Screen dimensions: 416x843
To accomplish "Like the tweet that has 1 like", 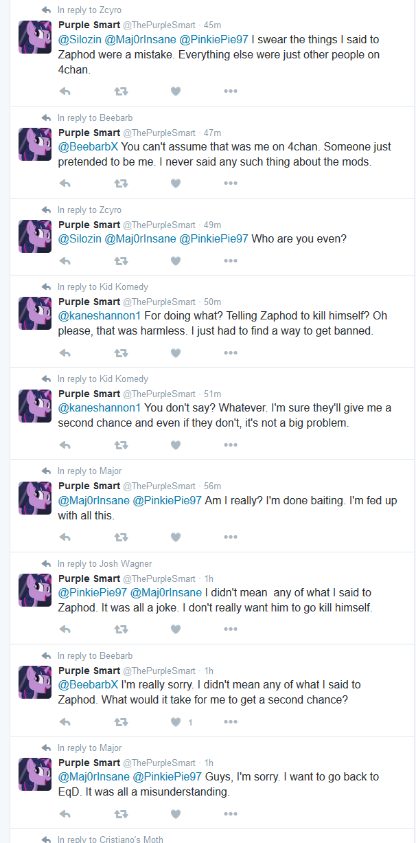I will 176,721.
